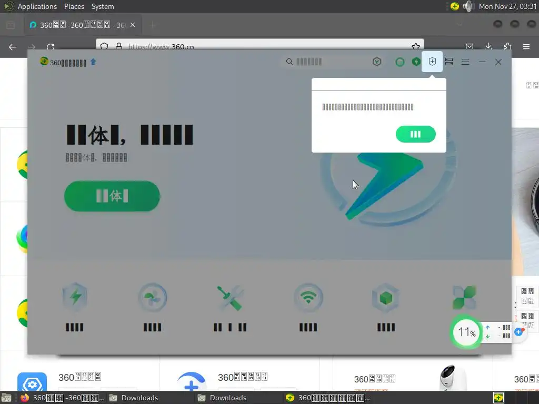Click the highlighted shield plus icon in 360 title bar
The width and height of the screenshot is (539, 404).
[x=432, y=62]
